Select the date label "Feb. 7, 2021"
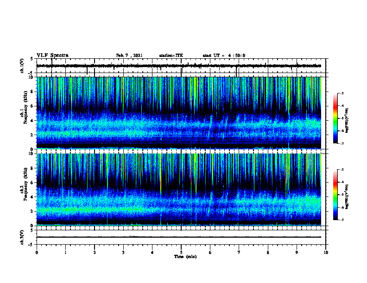Image resolution: width=367 pixels, height=283 pixels. click(129, 55)
